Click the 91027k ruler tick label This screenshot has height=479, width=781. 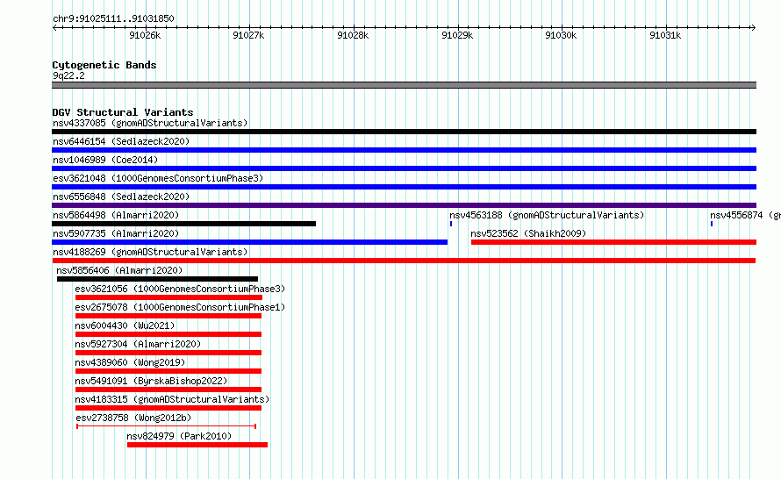coord(248,35)
